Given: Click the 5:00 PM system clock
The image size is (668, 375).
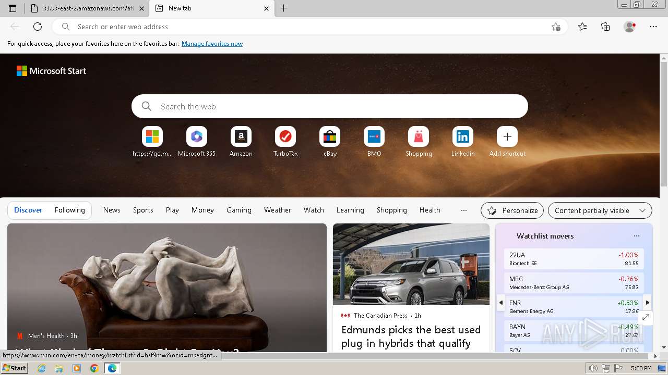Looking at the screenshot, I should [x=641, y=368].
